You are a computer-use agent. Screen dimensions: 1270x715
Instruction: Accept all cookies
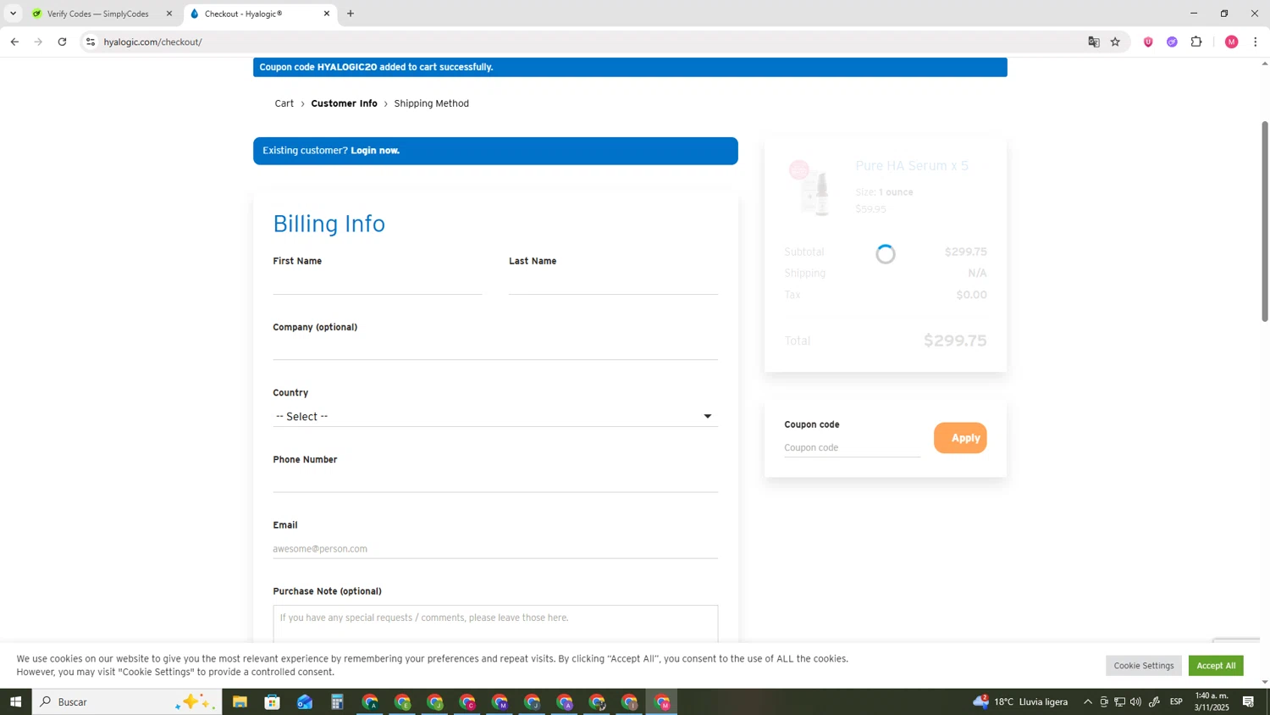1216,666
